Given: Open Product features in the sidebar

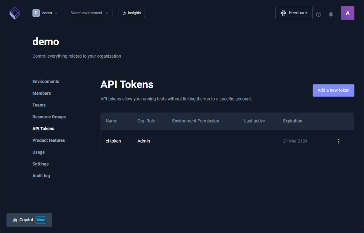Looking at the screenshot, I should [49, 140].
